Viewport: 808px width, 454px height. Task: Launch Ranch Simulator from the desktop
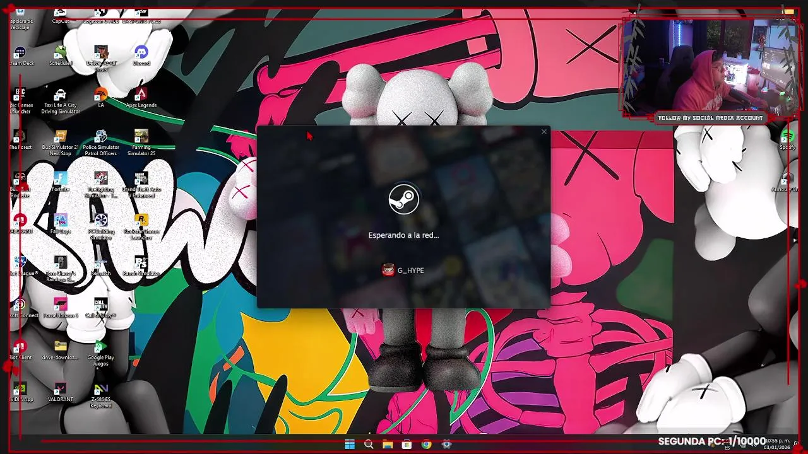(141, 267)
